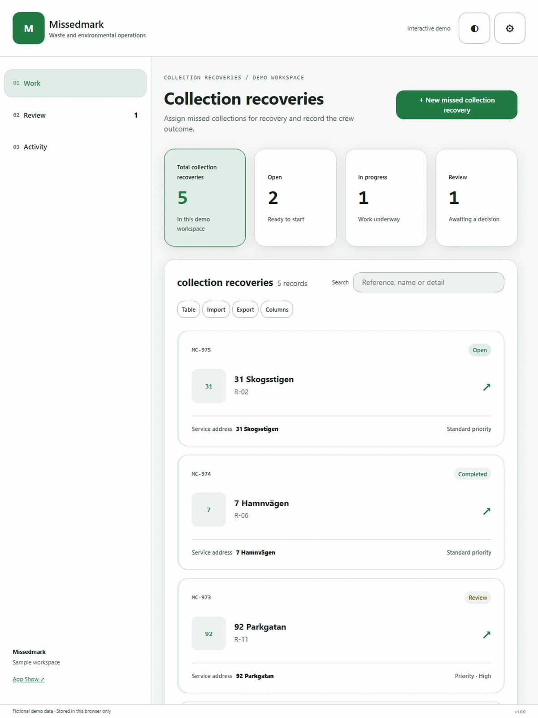Click route code R-06

tap(241, 516)
